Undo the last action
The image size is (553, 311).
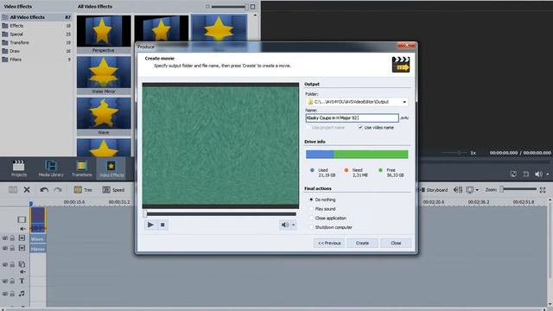tap(44, 190)
